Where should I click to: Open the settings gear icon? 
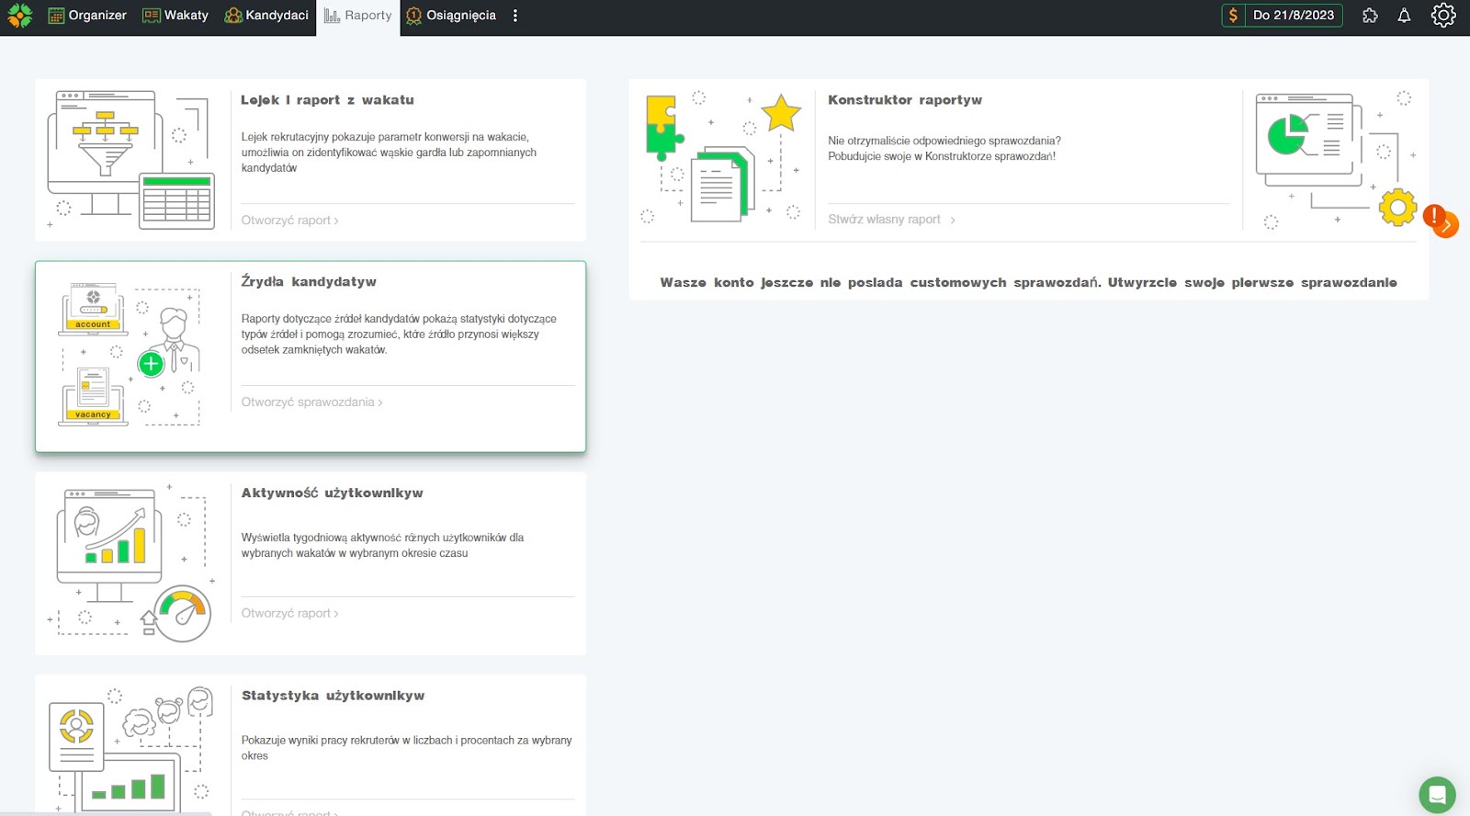coord(1443,16)
